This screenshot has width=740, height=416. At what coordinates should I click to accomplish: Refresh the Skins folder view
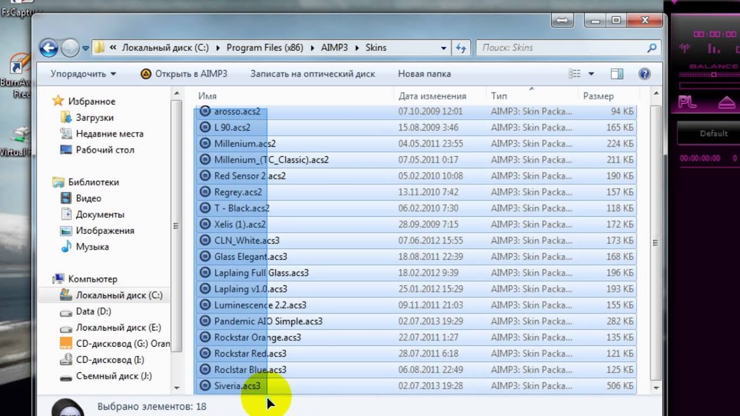(x=461, y=48)
